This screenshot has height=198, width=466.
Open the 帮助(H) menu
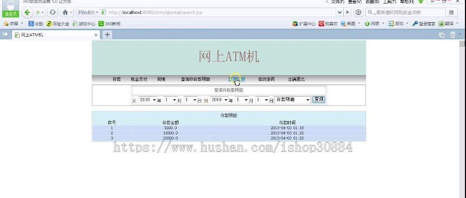click(x=407, y=2)
